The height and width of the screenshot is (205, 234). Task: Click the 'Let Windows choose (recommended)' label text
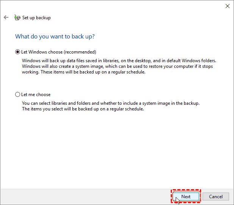[x=58, y=52]
